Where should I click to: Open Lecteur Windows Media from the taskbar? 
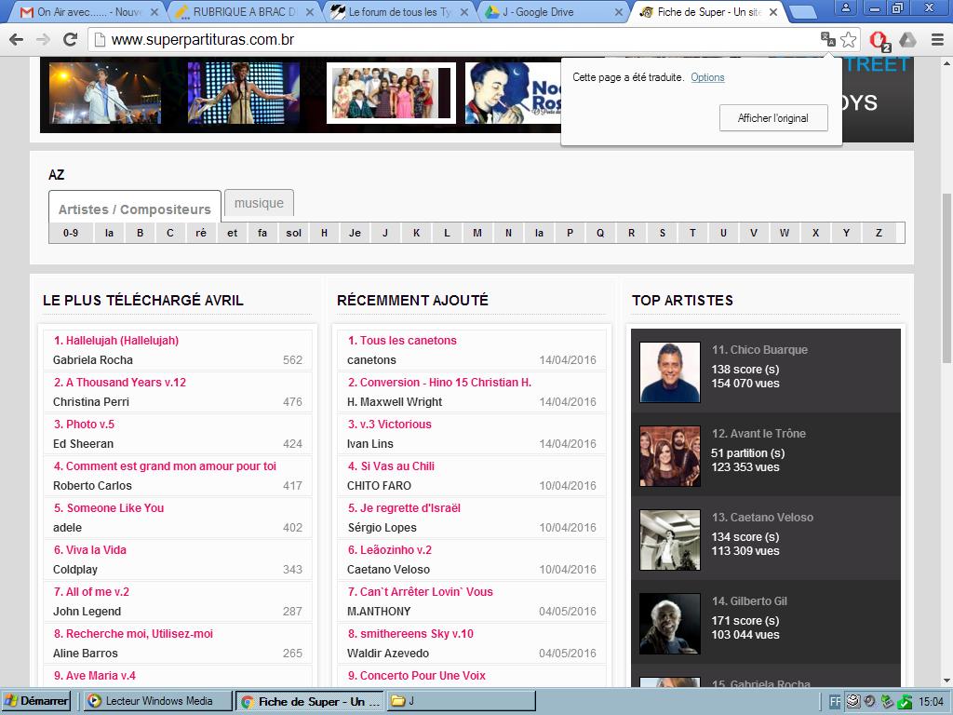157,701
